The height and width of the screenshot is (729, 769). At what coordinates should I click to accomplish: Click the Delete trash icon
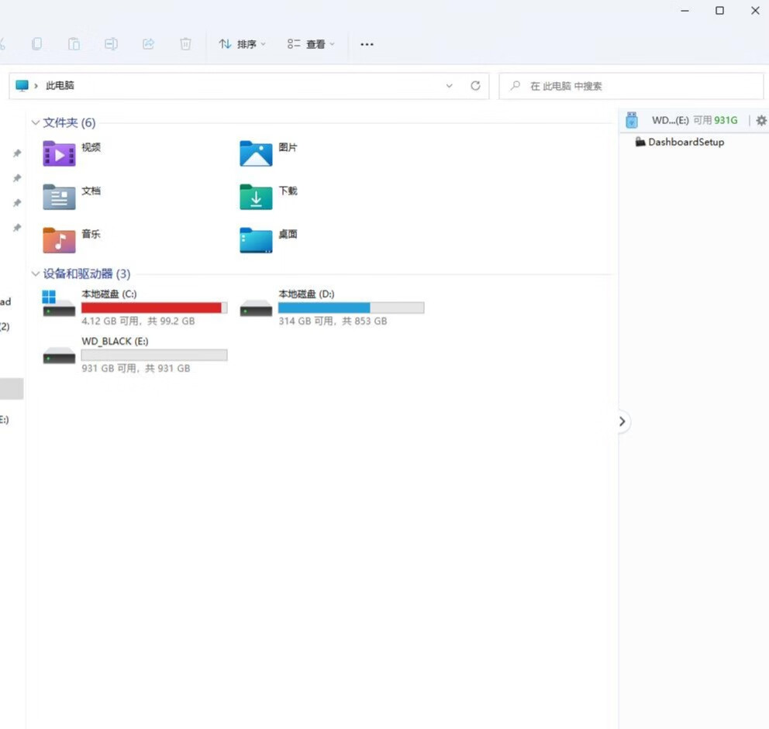[x=185, y=44]
